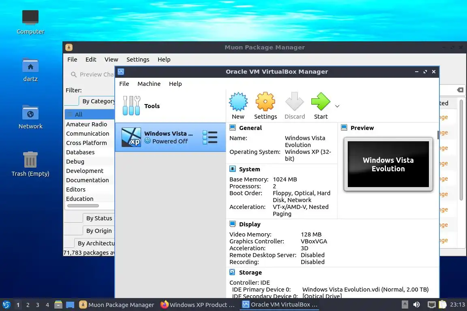
Task: Click the Preview Changes search icon in Muon
Action: point(73,75)
